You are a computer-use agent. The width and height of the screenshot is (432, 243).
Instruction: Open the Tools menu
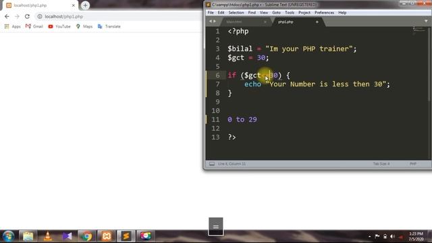pos(290,13)
